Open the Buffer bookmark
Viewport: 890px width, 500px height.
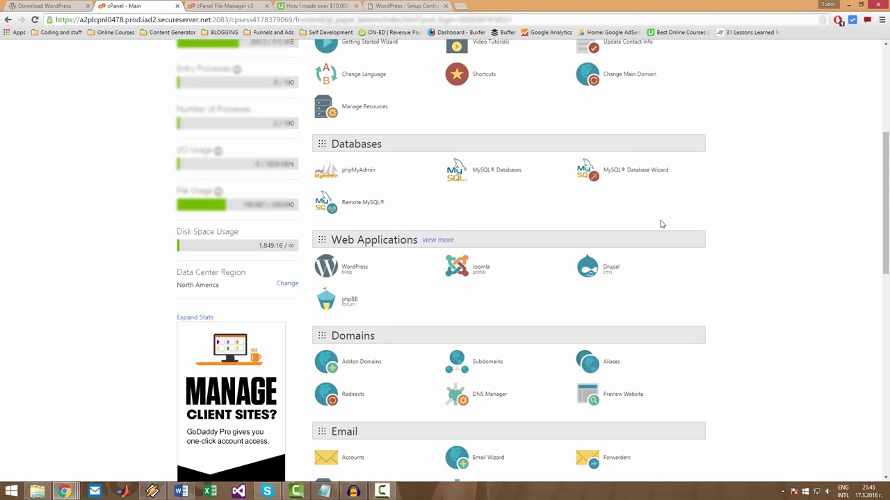(x=503, y=32)
